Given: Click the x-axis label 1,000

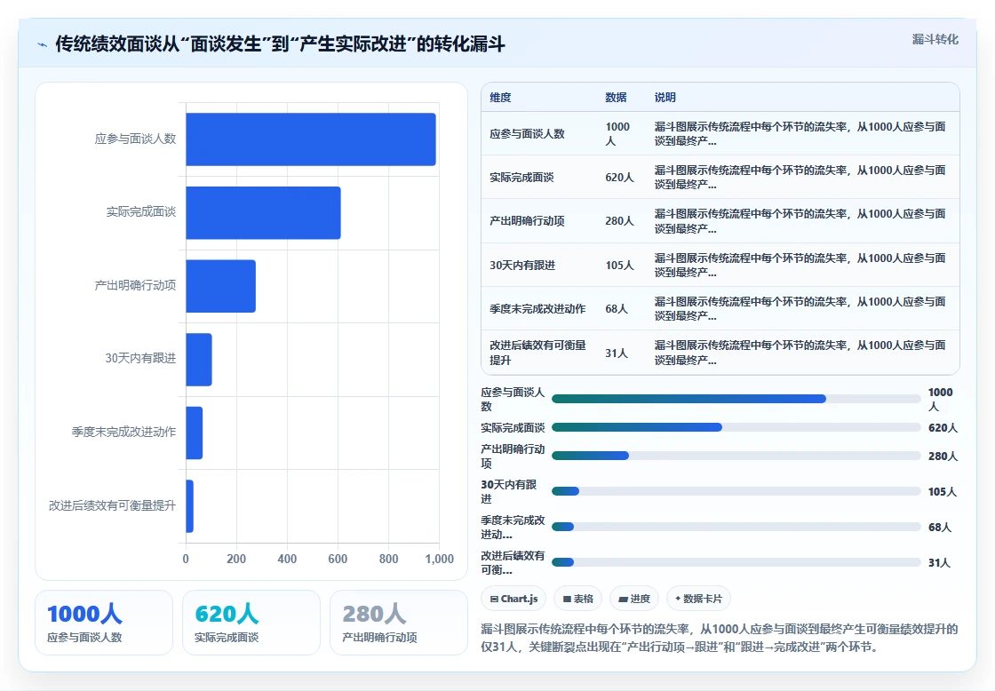Looking at the screenshot, I should [x=439, y=559].
